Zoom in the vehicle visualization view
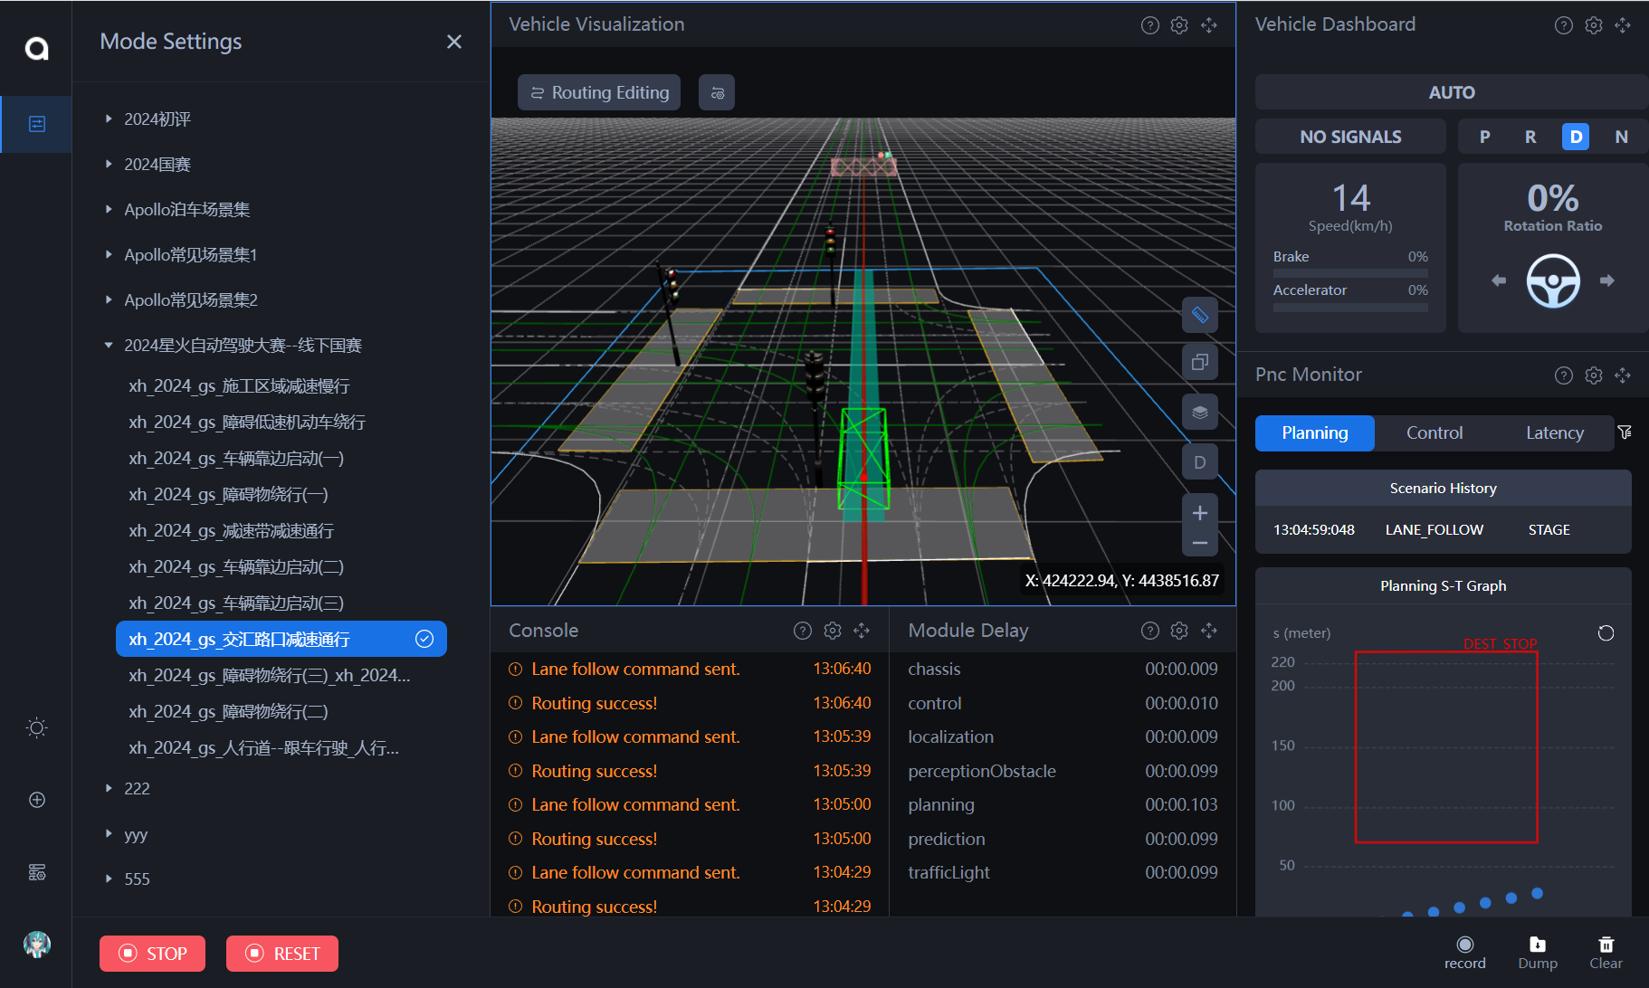1649x988 pixels. 1199,513
